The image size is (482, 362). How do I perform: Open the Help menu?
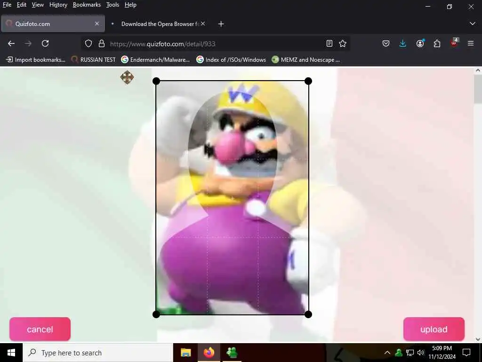[130, 5]
